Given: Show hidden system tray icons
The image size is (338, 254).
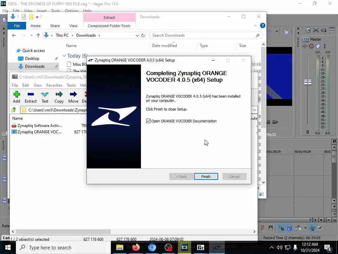Looking at the screenshot, I should point(271,247).
